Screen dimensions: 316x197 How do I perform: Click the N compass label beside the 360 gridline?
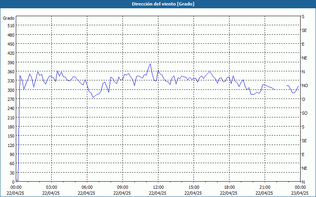303,72
